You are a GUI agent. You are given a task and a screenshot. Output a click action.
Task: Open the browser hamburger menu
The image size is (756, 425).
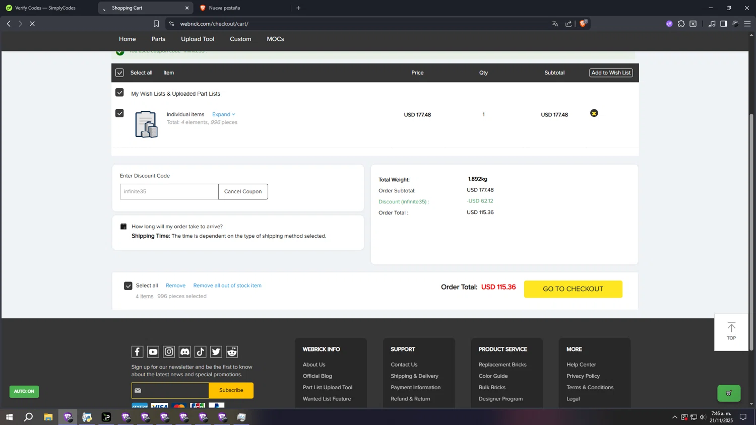click(747, 24)
